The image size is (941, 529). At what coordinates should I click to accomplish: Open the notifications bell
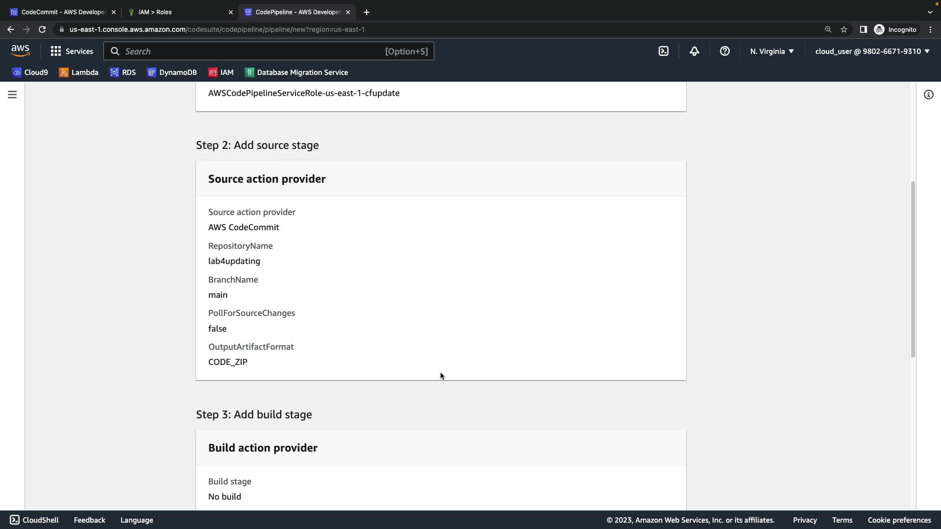(694, 51)
